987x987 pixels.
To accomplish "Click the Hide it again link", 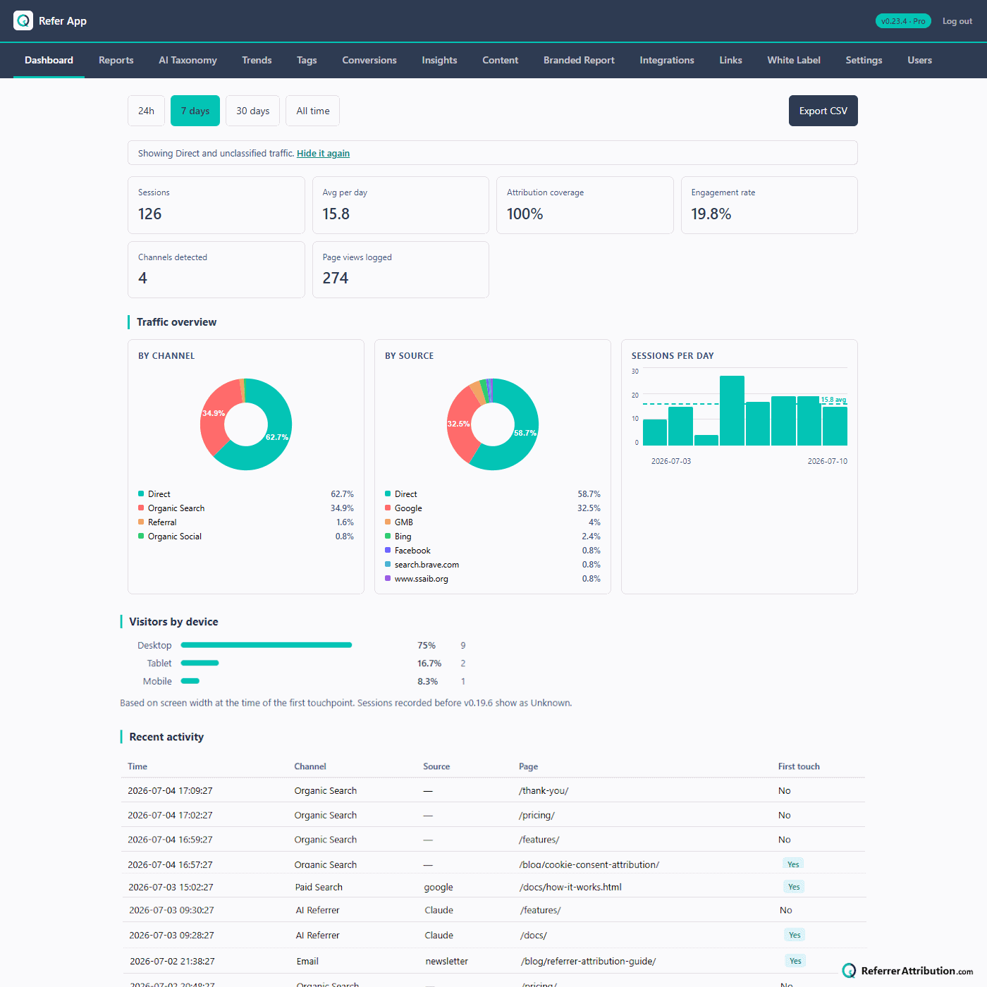I will pyautogui.click(x=323, y=153).
